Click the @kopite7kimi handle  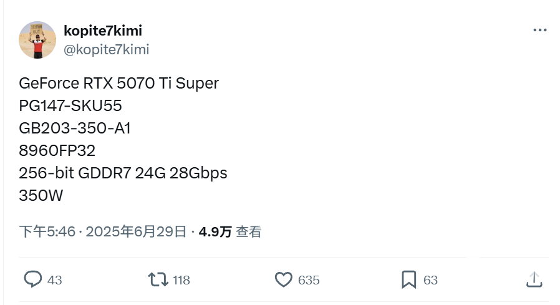(x=106, y=49)
